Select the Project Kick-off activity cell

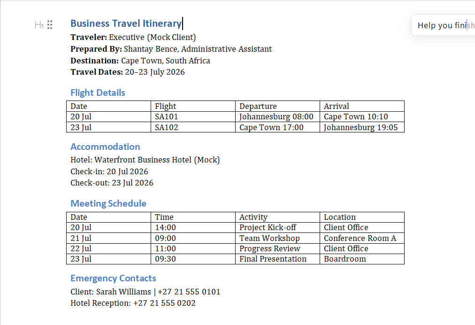[277, 227]
